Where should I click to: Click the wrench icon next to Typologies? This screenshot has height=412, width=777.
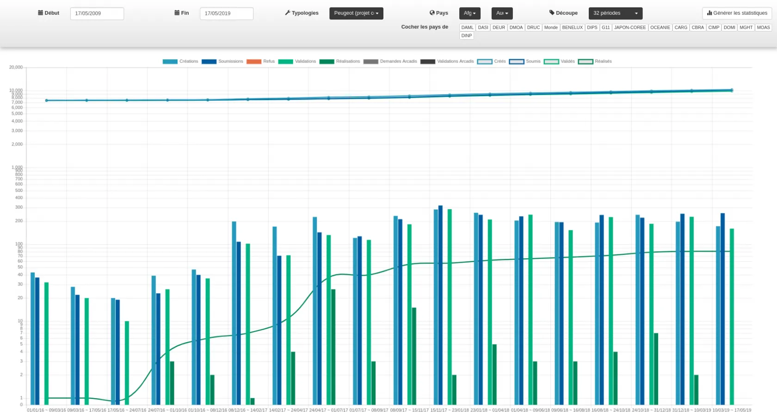288,13
